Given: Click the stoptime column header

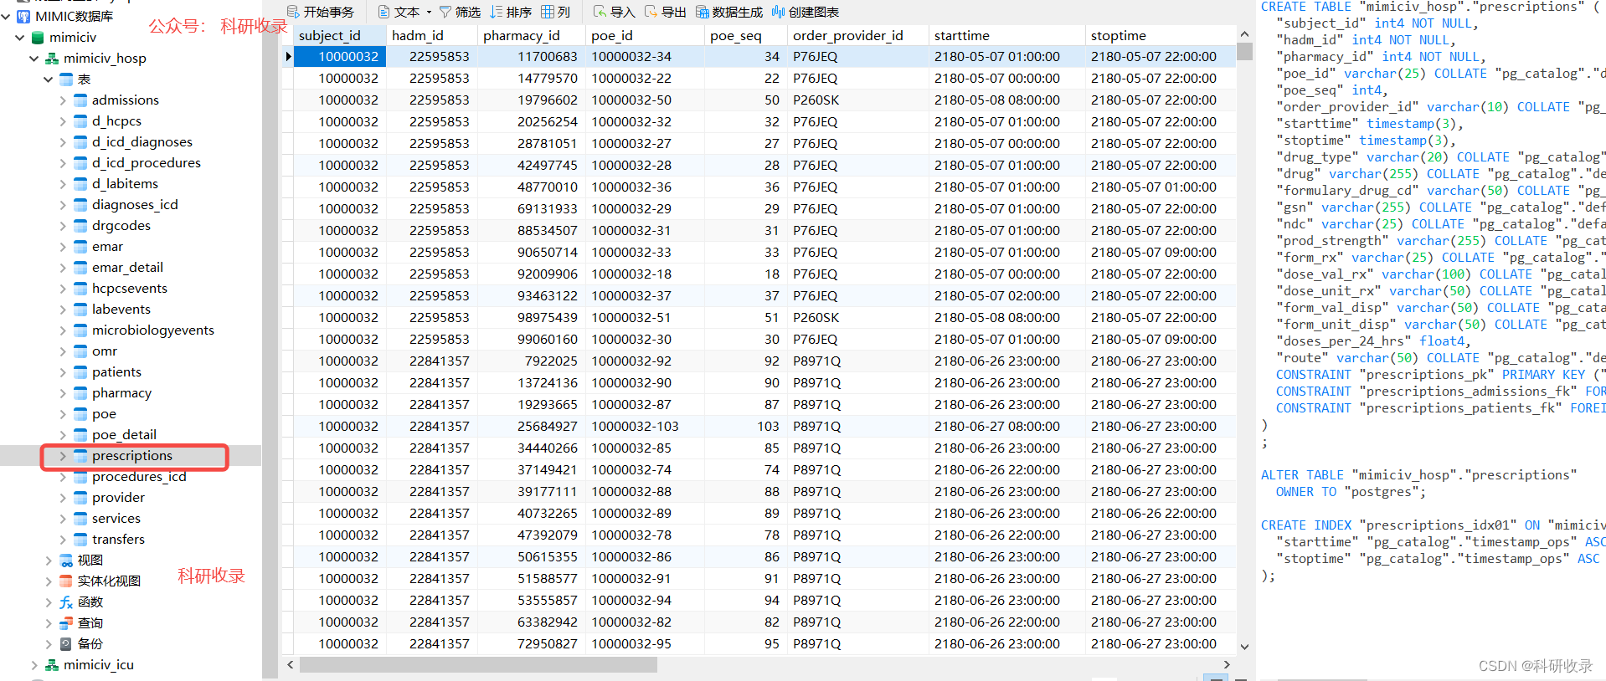Looking at the screenshot, I should click(x=1161, y=35).
